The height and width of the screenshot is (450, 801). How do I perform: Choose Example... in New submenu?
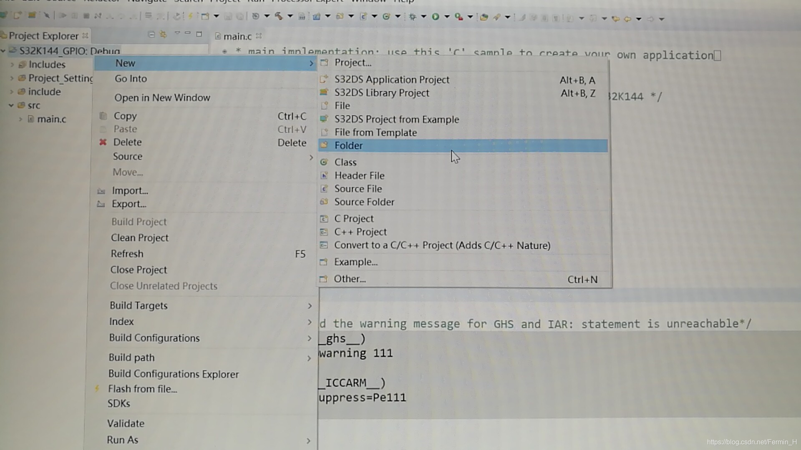[x=463, y=262]
